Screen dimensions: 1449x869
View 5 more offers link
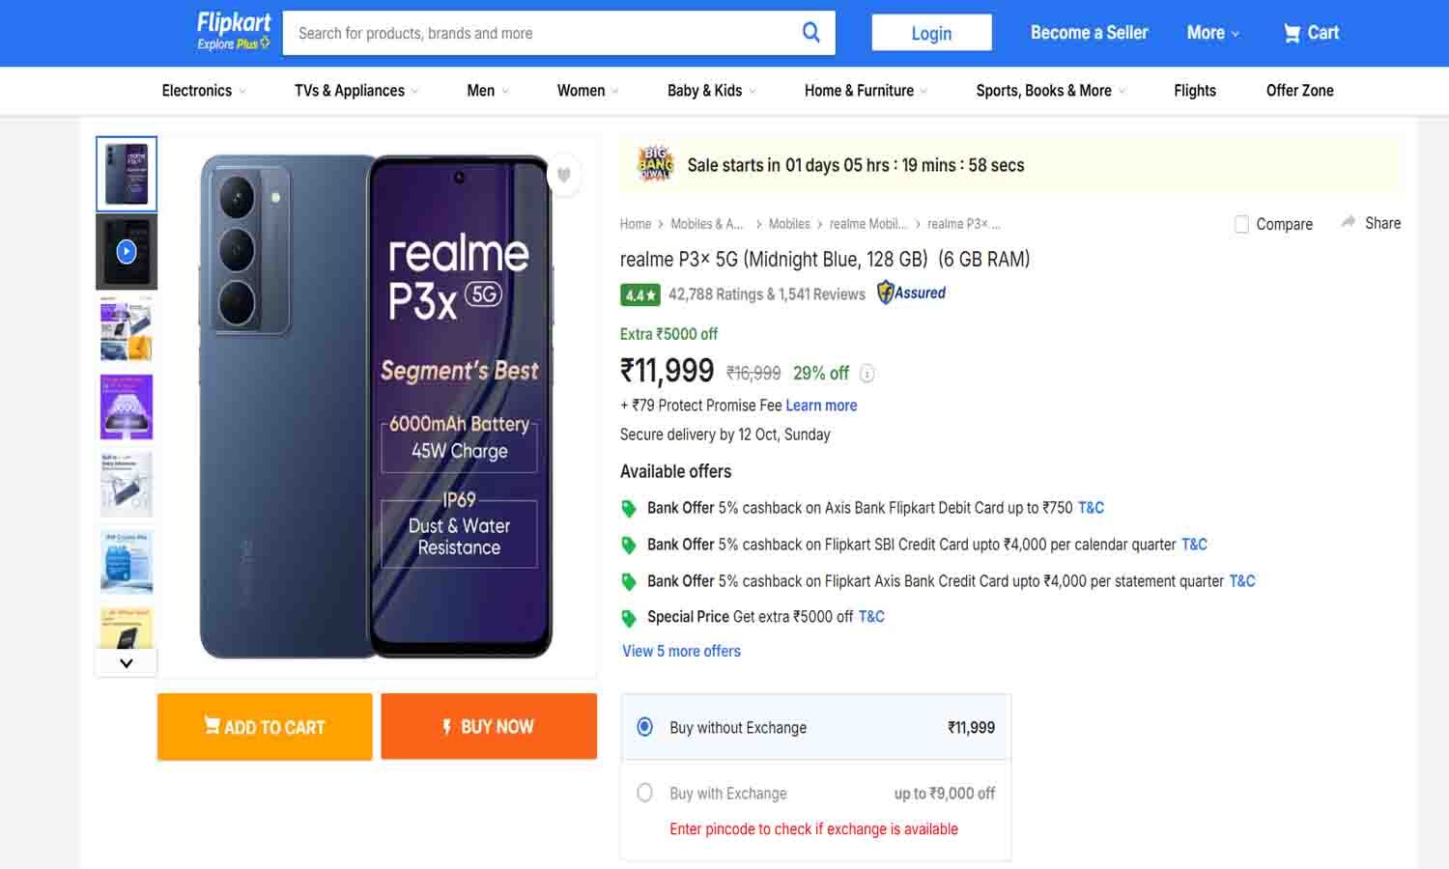(680, 651)
